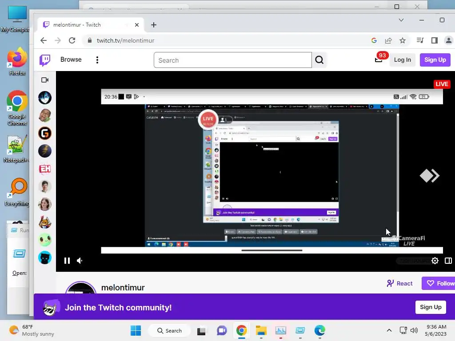Show hidden system tray icons
Image resolution: width=455 pixels, height=341 pixels.
tap(389, 330)
